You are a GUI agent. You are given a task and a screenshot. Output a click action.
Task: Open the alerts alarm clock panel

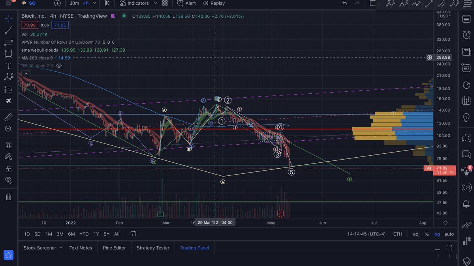466,35
